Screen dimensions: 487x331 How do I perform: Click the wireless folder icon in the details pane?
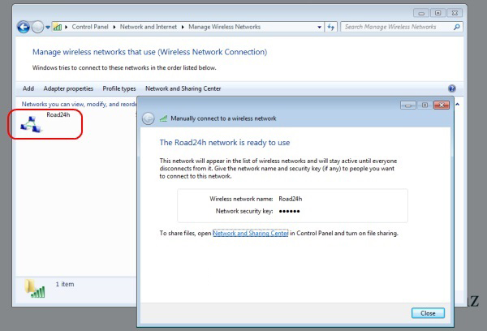34,289
